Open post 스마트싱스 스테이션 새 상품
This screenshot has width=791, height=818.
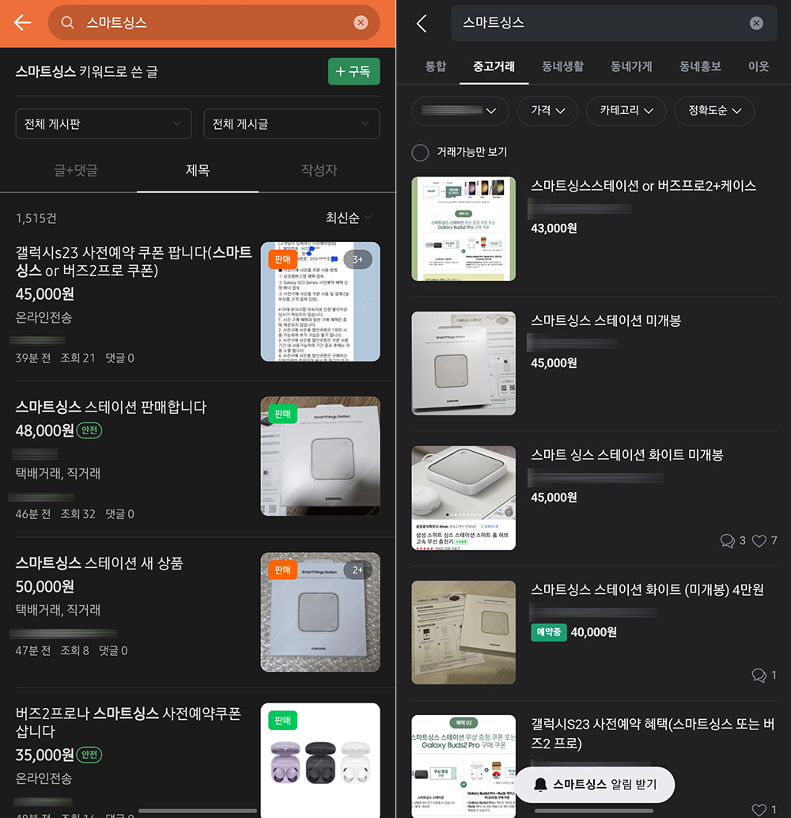[99, 563]
